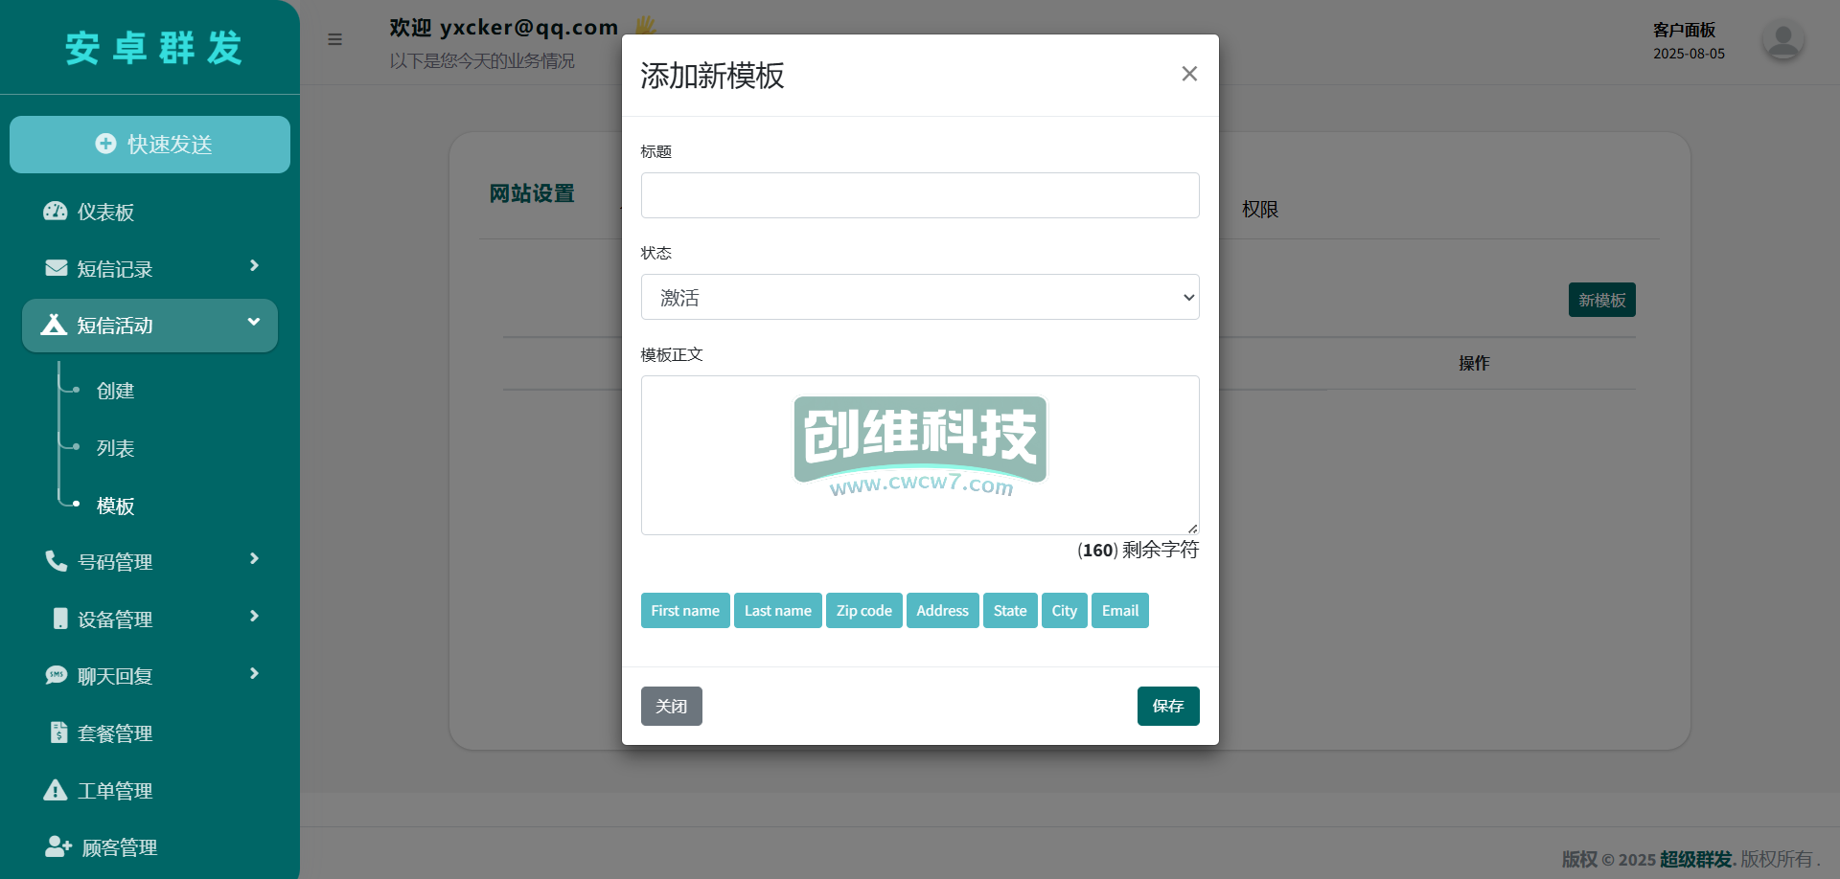The width and height of the screenshot is (1840, 879).
Task: Click the plus icon in quick send
Action: click(x=105, y=144)
